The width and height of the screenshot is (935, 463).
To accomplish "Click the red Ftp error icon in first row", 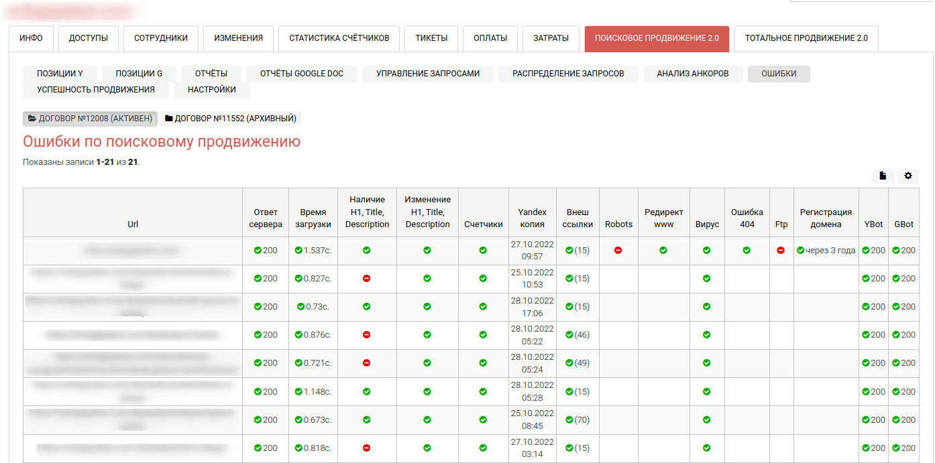I will [x=781, y=251].
